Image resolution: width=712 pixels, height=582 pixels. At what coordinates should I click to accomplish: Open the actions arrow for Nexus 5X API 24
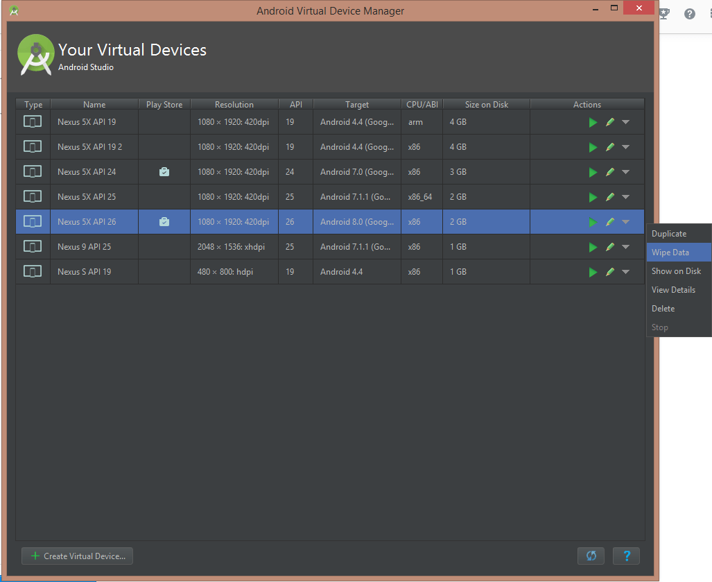626,172
